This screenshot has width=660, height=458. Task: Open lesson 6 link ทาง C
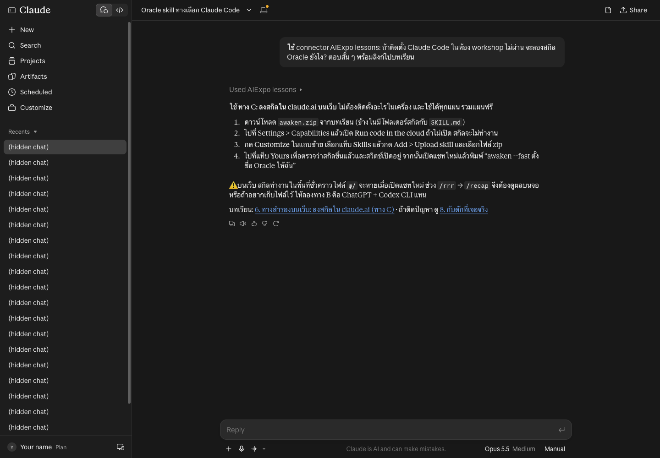click(324, 210)
